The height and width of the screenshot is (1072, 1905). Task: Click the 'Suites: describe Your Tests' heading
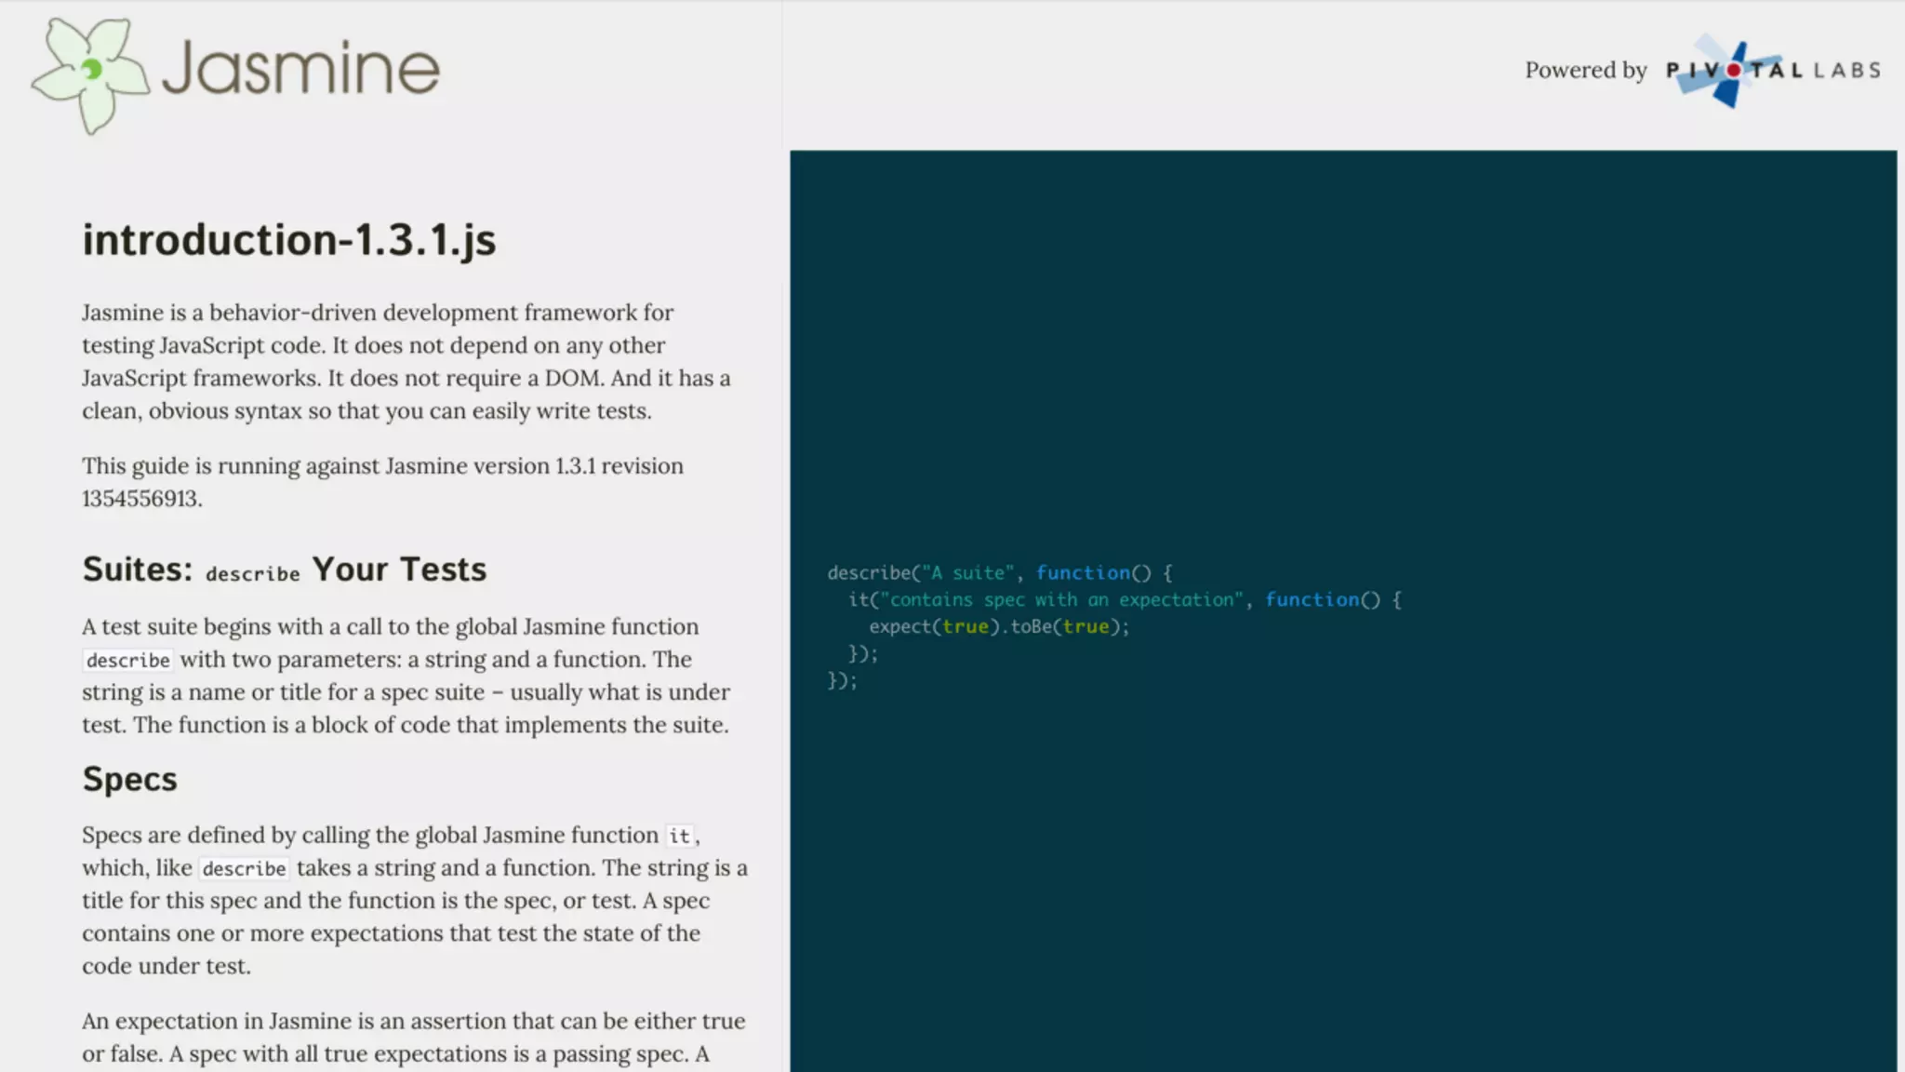point(284,569)
